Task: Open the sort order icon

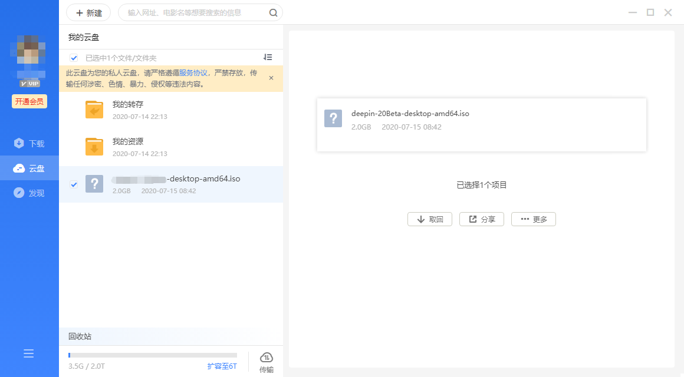Action: [268, 57]
